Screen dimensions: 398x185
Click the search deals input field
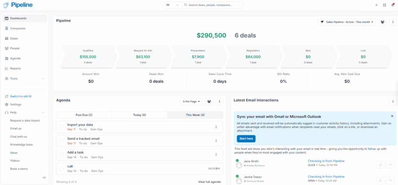[214, 5]
